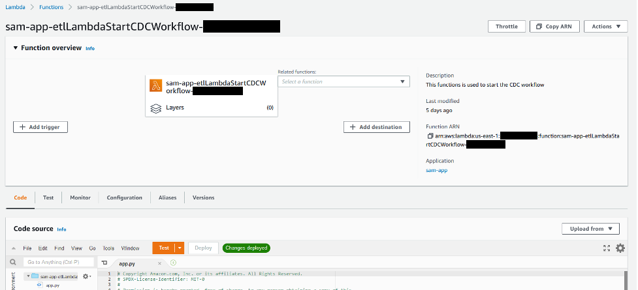Switch to the Code tab

pyautogui.click(x=20, y=198)
